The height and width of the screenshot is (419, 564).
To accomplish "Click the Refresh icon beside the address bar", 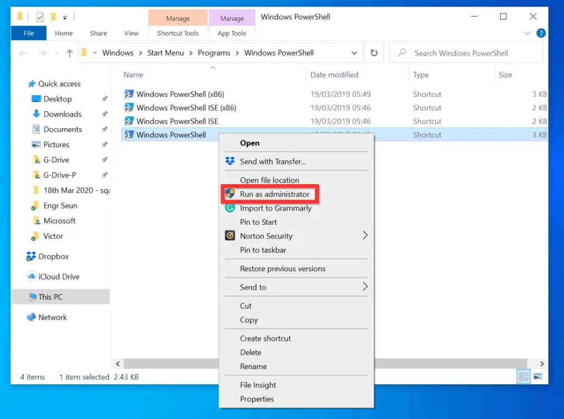I will coord(374,53).
